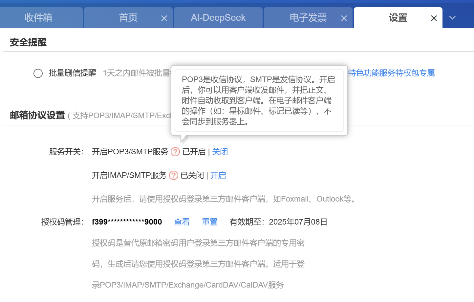
Task: Select the 批量删信提醒 radio button
Action: (x=38, y=73)
